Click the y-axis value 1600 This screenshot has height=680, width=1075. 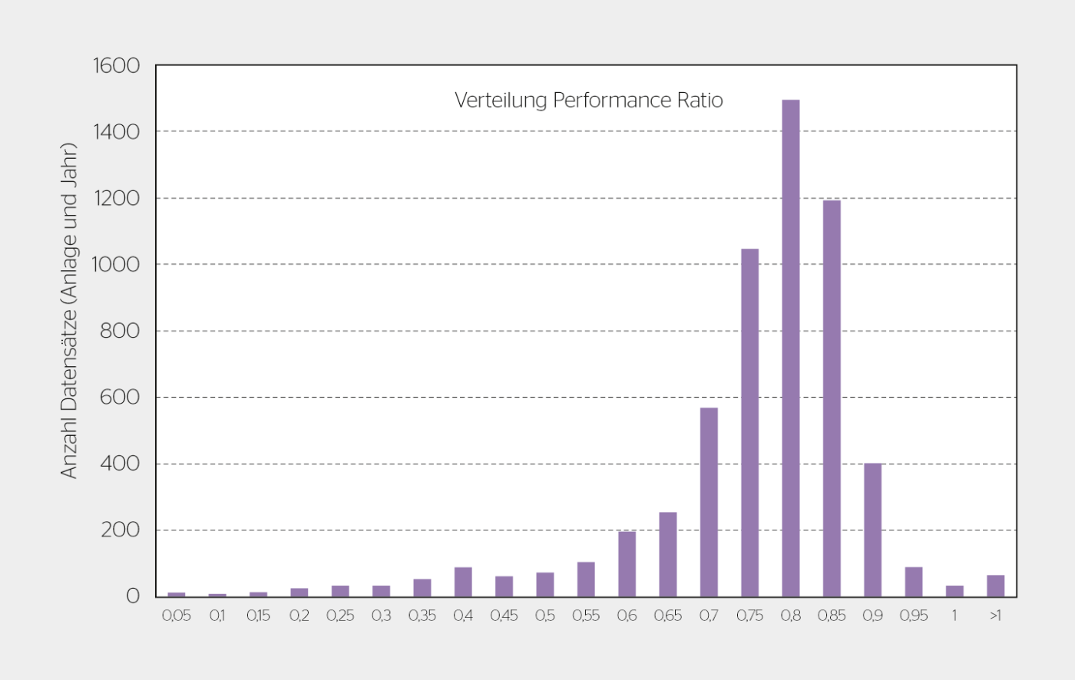click(x=117, y=66)
